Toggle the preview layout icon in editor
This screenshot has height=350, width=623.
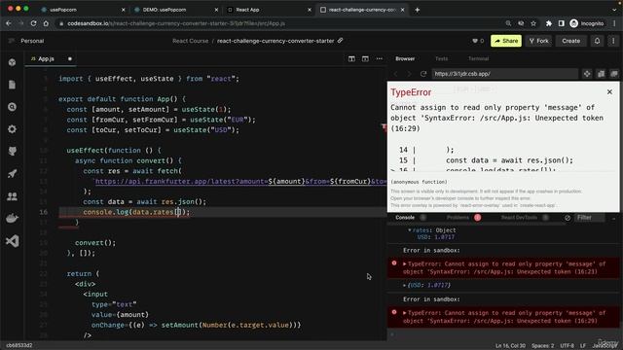tap(365, 58)
